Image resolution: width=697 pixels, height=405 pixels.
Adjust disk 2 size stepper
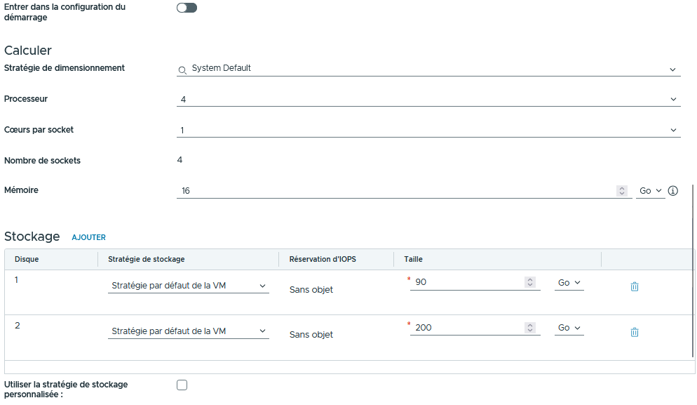click(x=530, y=328)
